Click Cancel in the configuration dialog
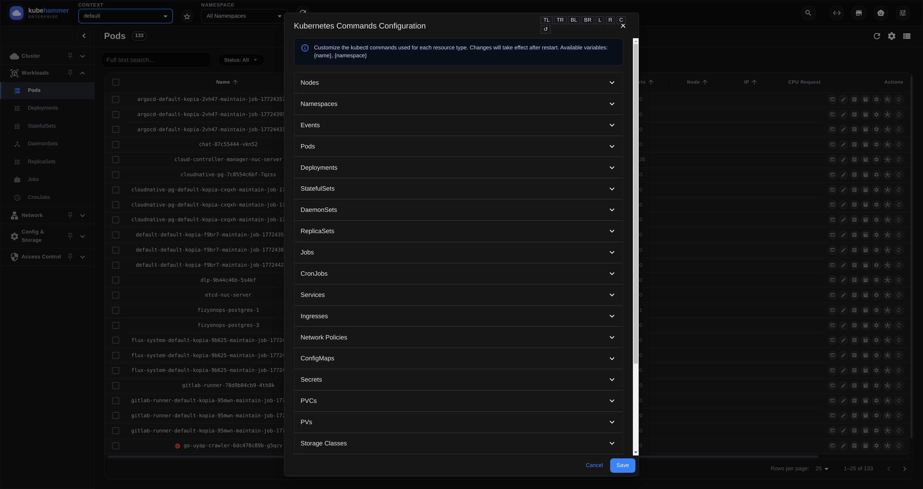Image resolution: width=923 pixels, height=489 pixels. coord(594,465)
